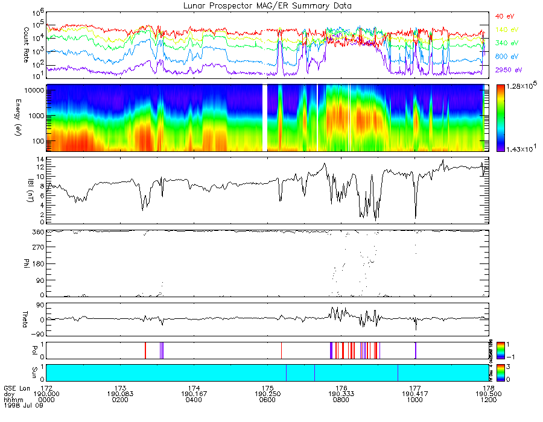Click the day-of-year value '190.083'
The image size is (543, 422).
[x=120, y=394]
